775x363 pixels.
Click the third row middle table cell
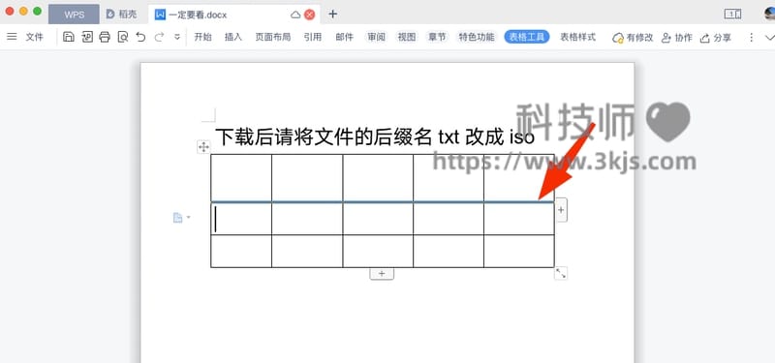coord(378,251)
